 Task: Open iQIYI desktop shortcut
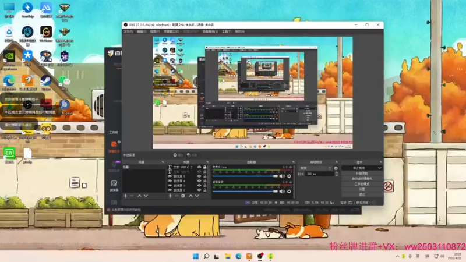[x=9, y=155]
